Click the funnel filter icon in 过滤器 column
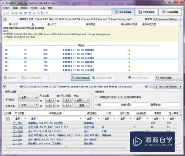Viewport: 185px width, 156px height. point(7,119)
